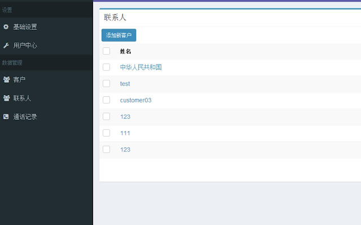Click the 添加新客户 button

click(119, 35)
